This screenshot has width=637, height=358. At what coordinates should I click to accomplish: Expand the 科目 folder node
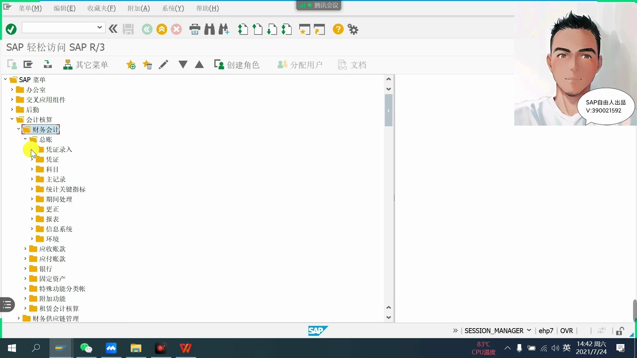32,169
